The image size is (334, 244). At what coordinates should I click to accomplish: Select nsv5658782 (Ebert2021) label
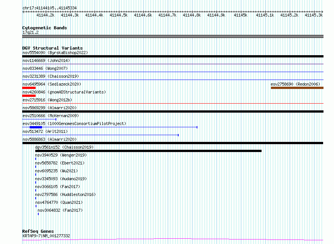[x=60, y=163]
